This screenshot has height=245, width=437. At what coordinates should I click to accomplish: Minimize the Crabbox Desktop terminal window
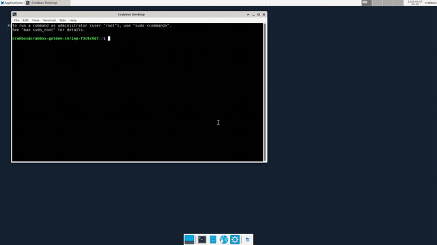(253, 14)
